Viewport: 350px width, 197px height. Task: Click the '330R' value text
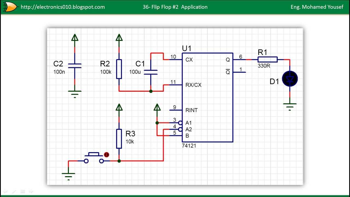tap(264, 66)
